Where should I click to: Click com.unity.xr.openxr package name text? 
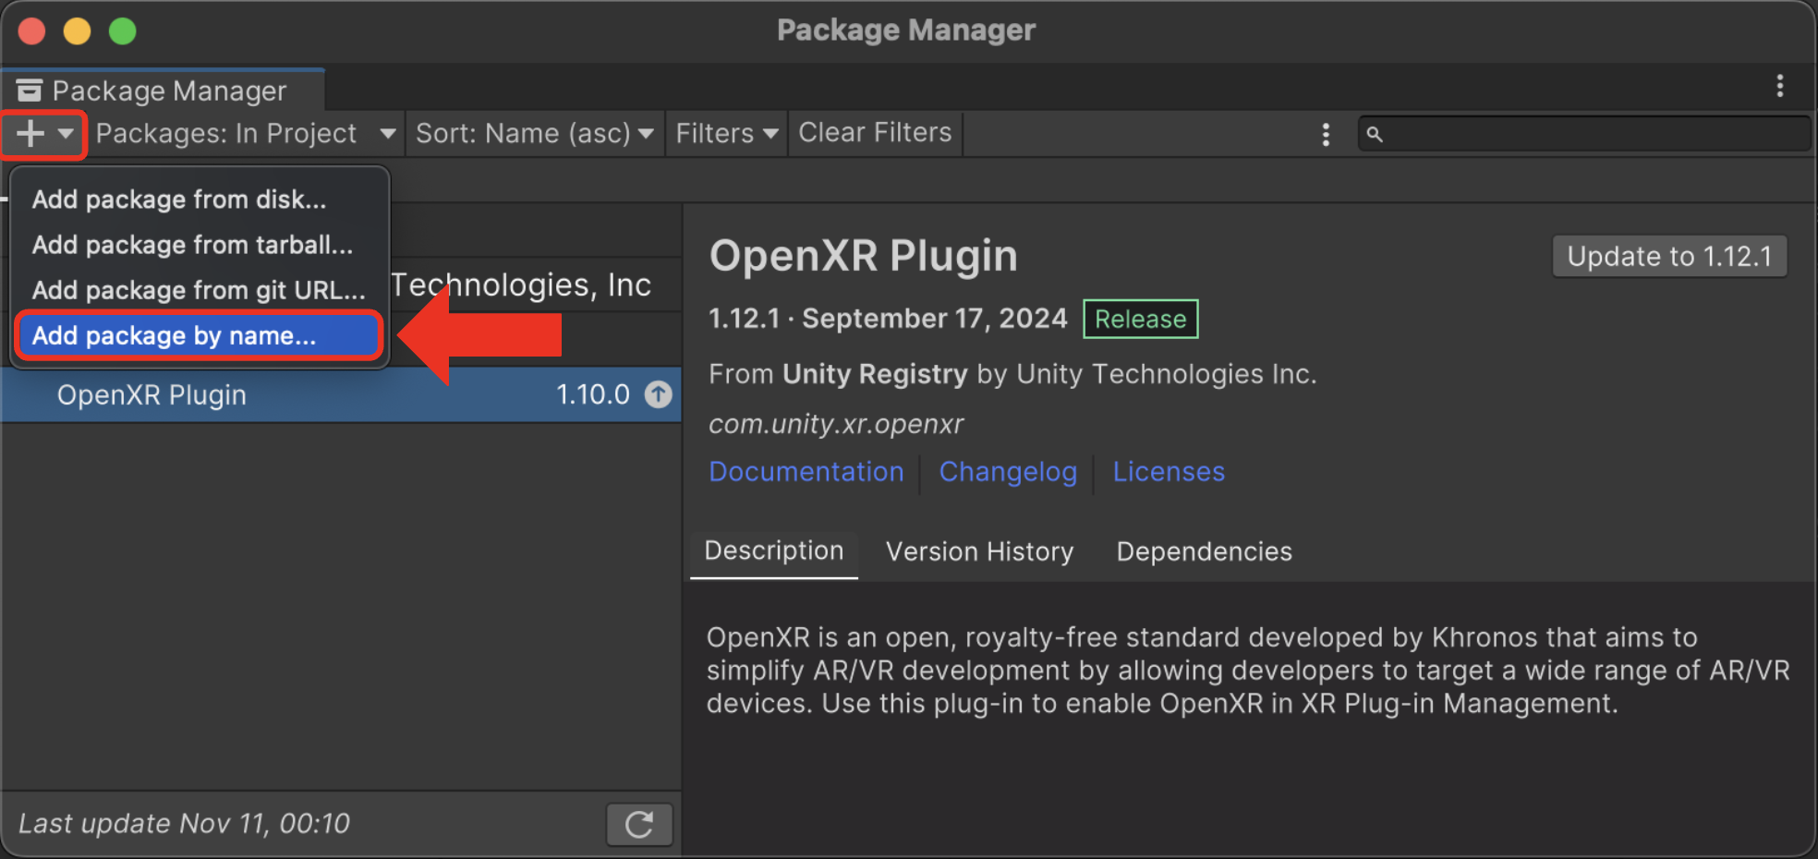[x=836, y=424]
